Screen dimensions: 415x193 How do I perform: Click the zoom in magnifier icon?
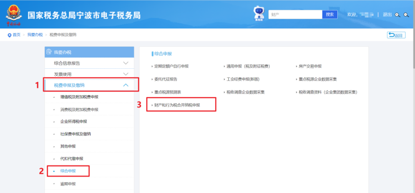[x=398, y=15]
